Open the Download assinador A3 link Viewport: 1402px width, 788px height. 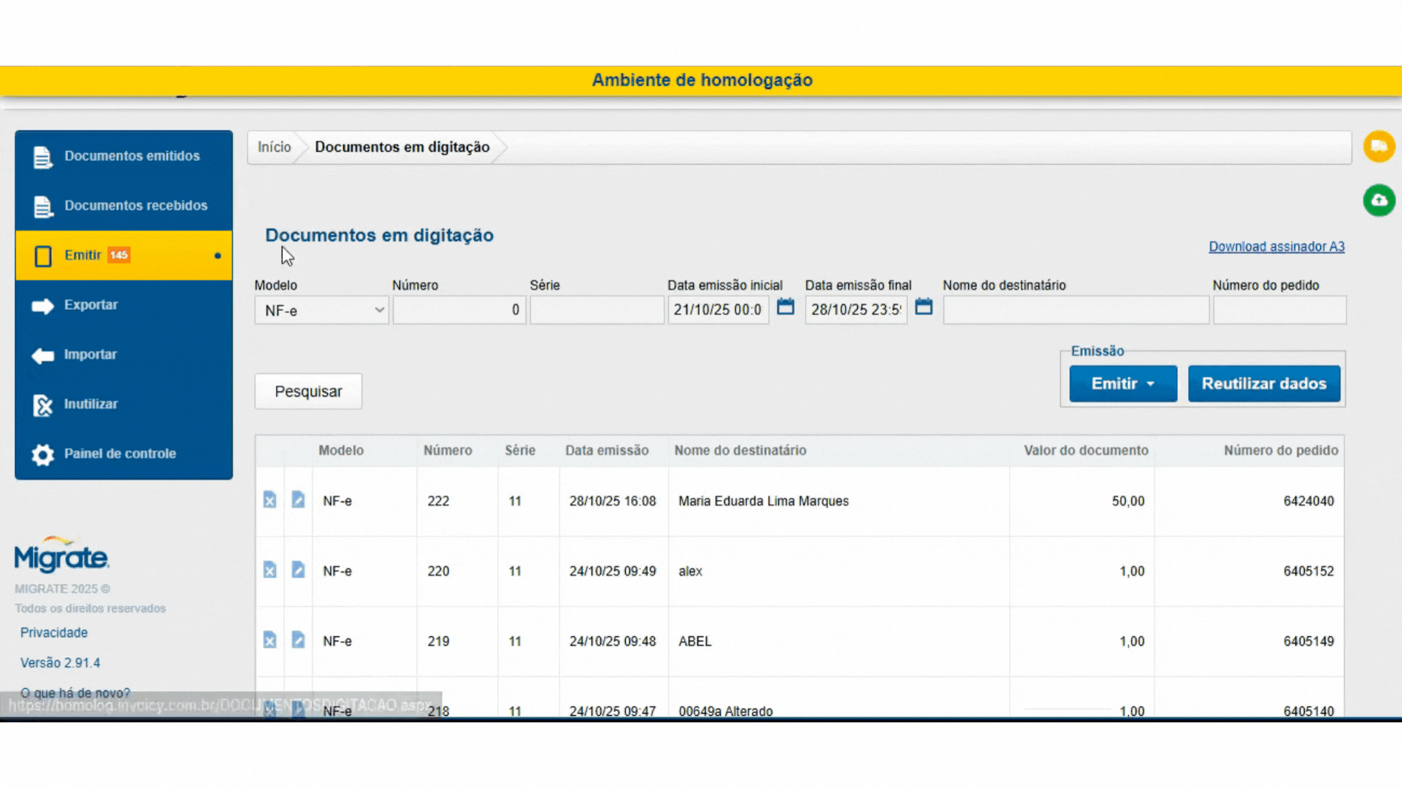click(1276, 247)
